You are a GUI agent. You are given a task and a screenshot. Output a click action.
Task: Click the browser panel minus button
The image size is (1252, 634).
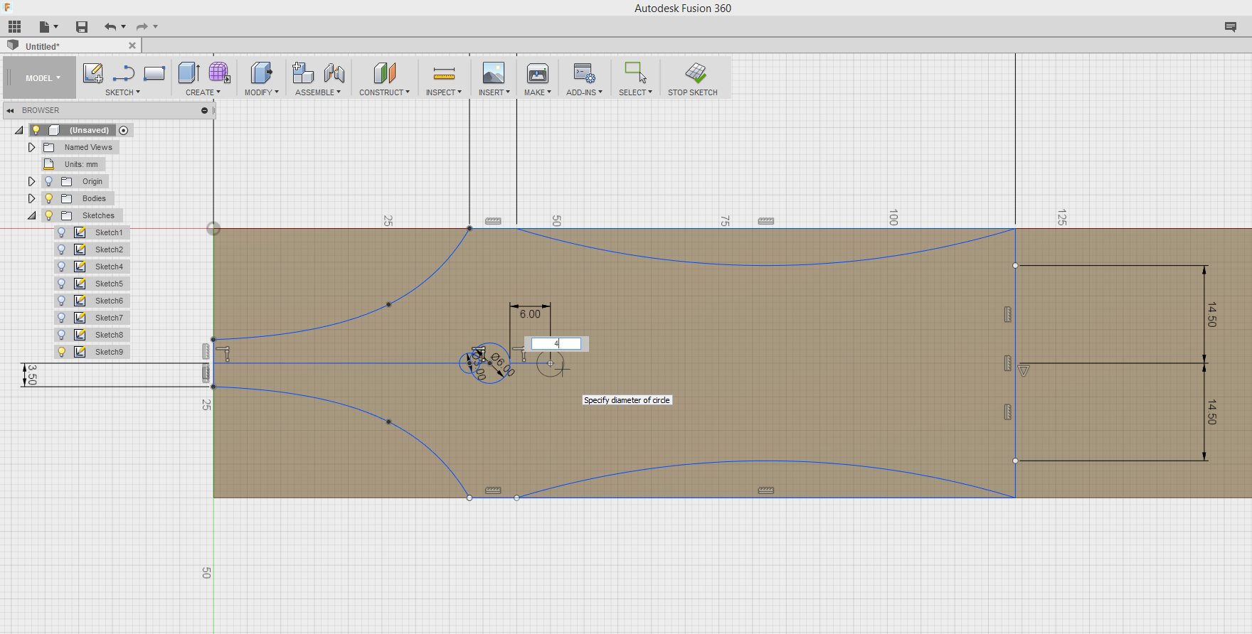pos(204,110)
